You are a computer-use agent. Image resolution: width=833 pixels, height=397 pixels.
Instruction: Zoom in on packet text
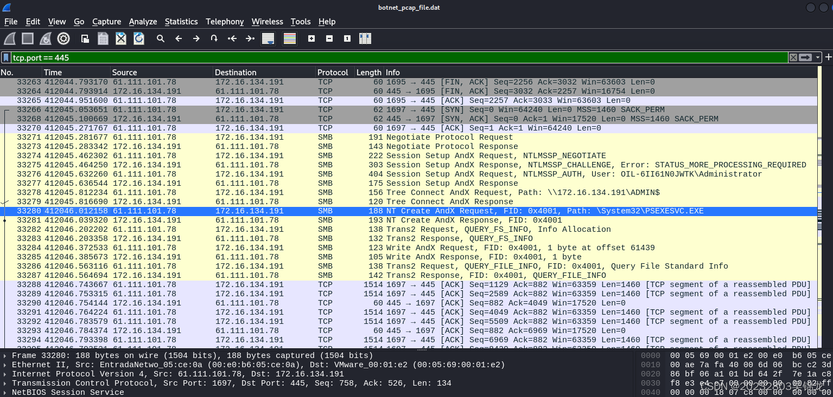(x=311, y=38)
